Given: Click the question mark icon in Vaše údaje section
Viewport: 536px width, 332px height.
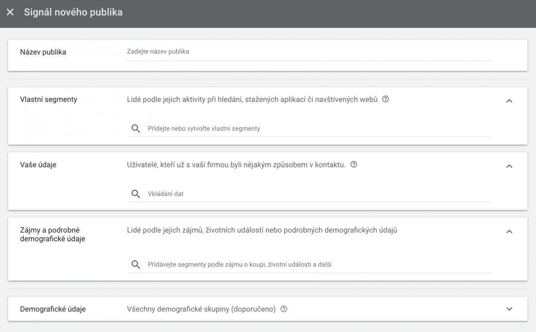Looking at the screenshot, I should pyautogui.click(x=353, y=164).
